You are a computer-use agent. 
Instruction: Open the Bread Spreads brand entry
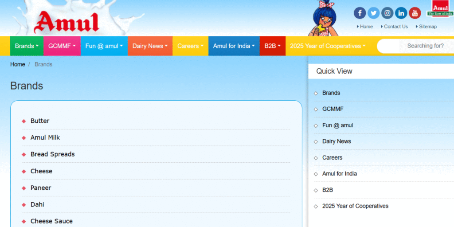(53, 154)
